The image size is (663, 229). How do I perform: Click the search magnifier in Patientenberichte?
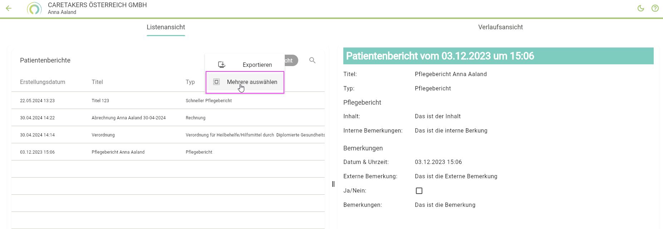click(312, 60)
